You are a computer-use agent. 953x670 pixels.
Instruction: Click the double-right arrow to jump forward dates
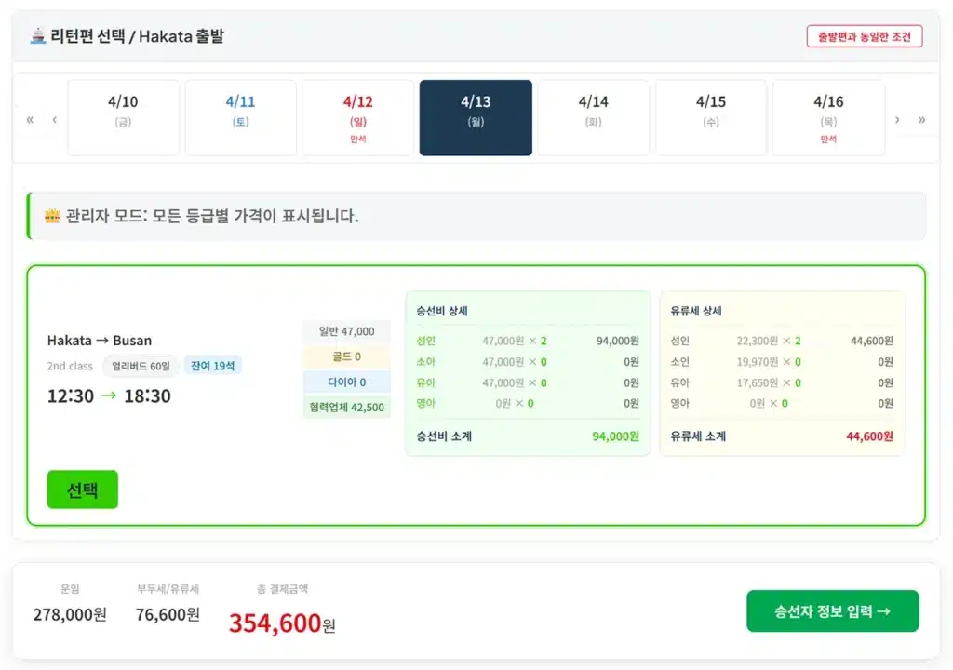click(x=921, y=118)
